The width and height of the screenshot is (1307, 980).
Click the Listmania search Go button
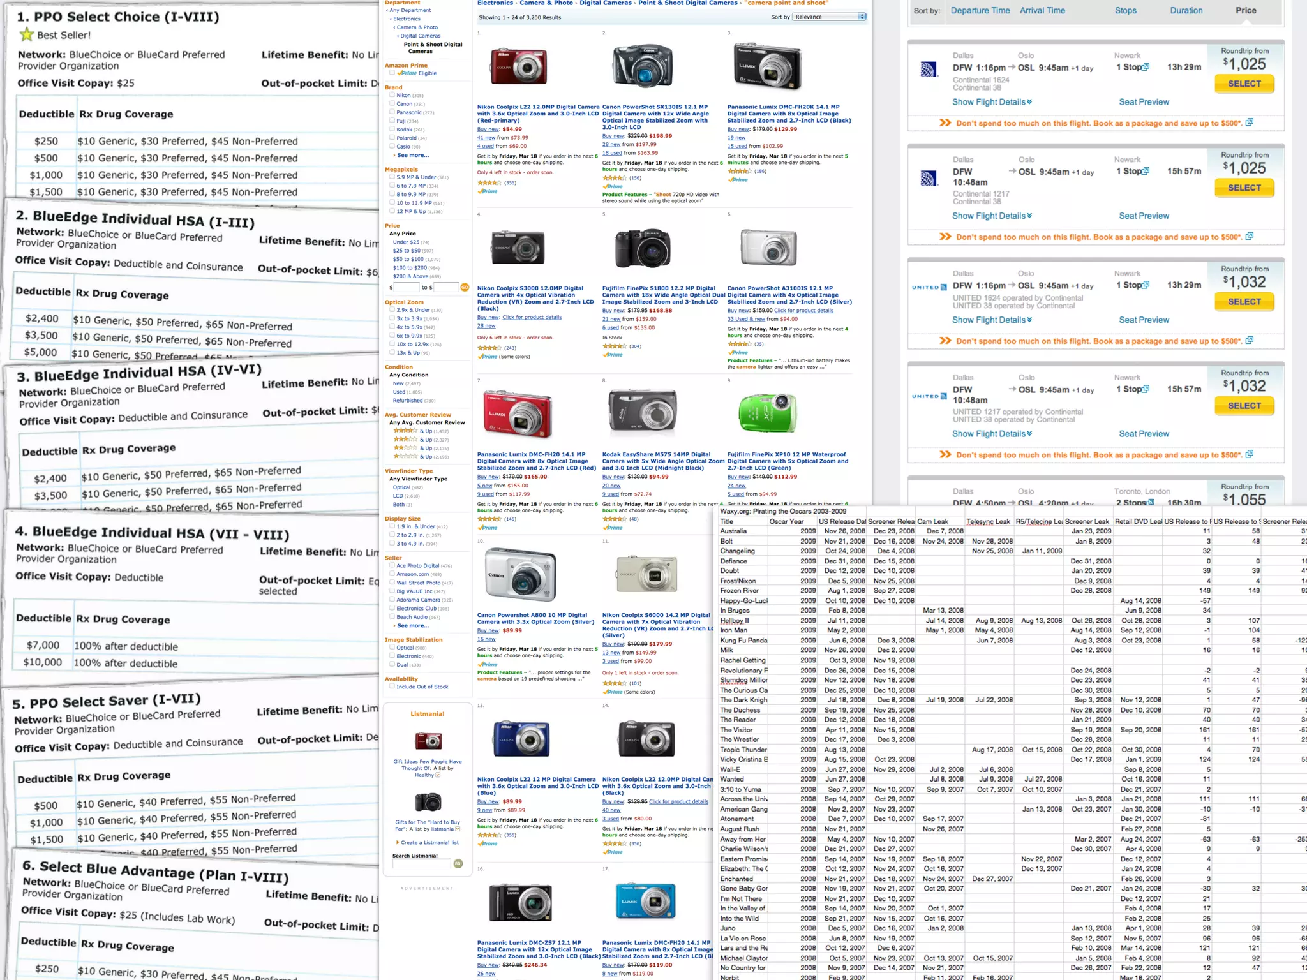point(458,864)
